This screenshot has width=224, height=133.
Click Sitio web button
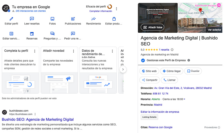pyautogui.click(x=149, y=71)
